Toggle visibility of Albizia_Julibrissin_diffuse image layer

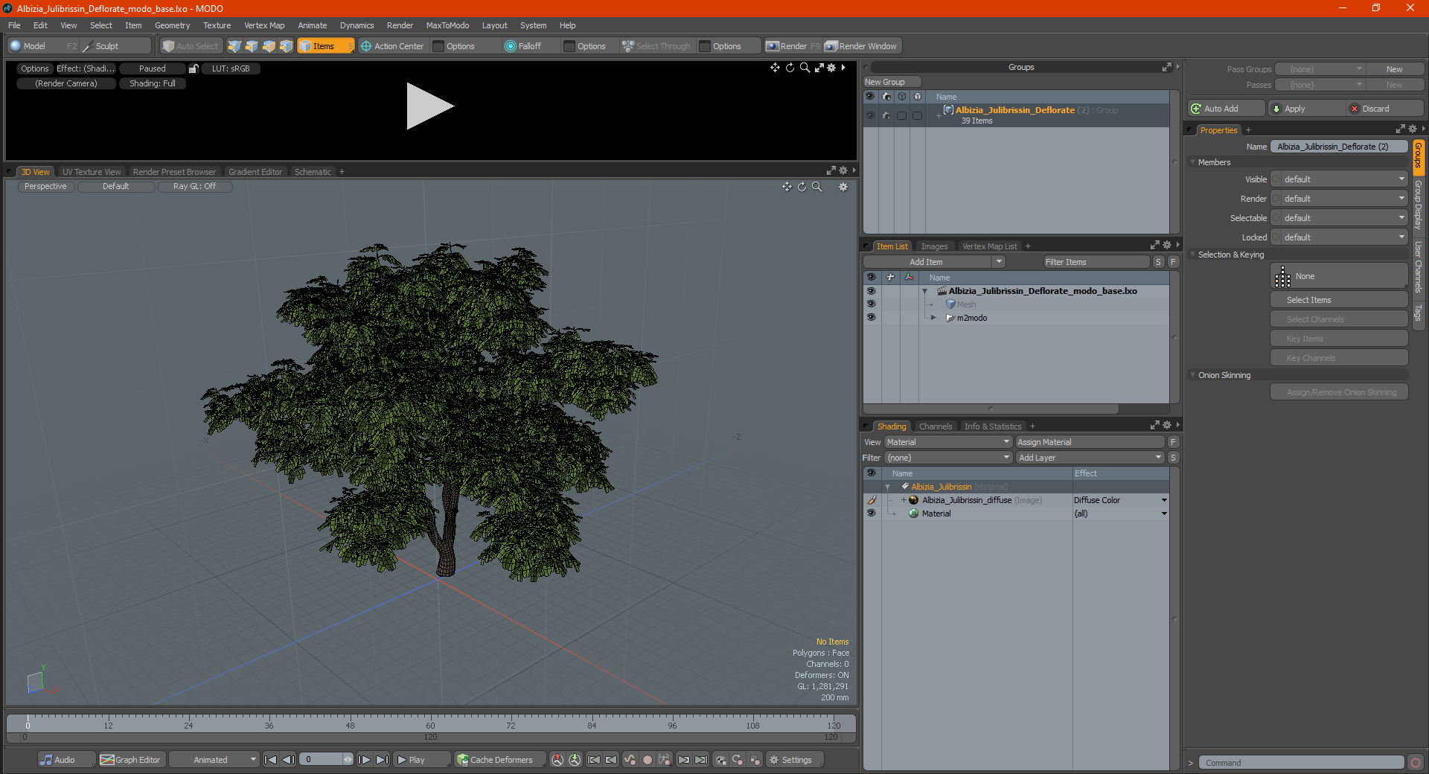coord(871,500)
